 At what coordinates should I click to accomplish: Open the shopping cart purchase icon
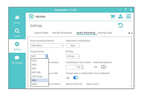[x=113, y=17]
